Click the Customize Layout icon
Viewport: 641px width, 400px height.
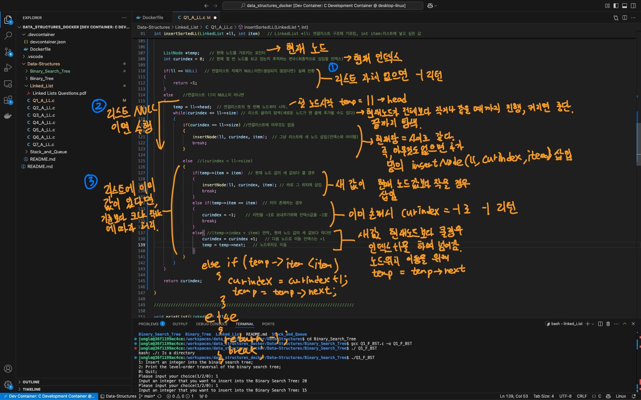[x=607, y=6]
